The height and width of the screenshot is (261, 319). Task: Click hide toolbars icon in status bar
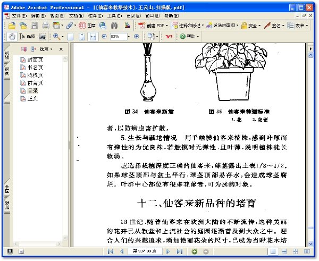[21, 251]
